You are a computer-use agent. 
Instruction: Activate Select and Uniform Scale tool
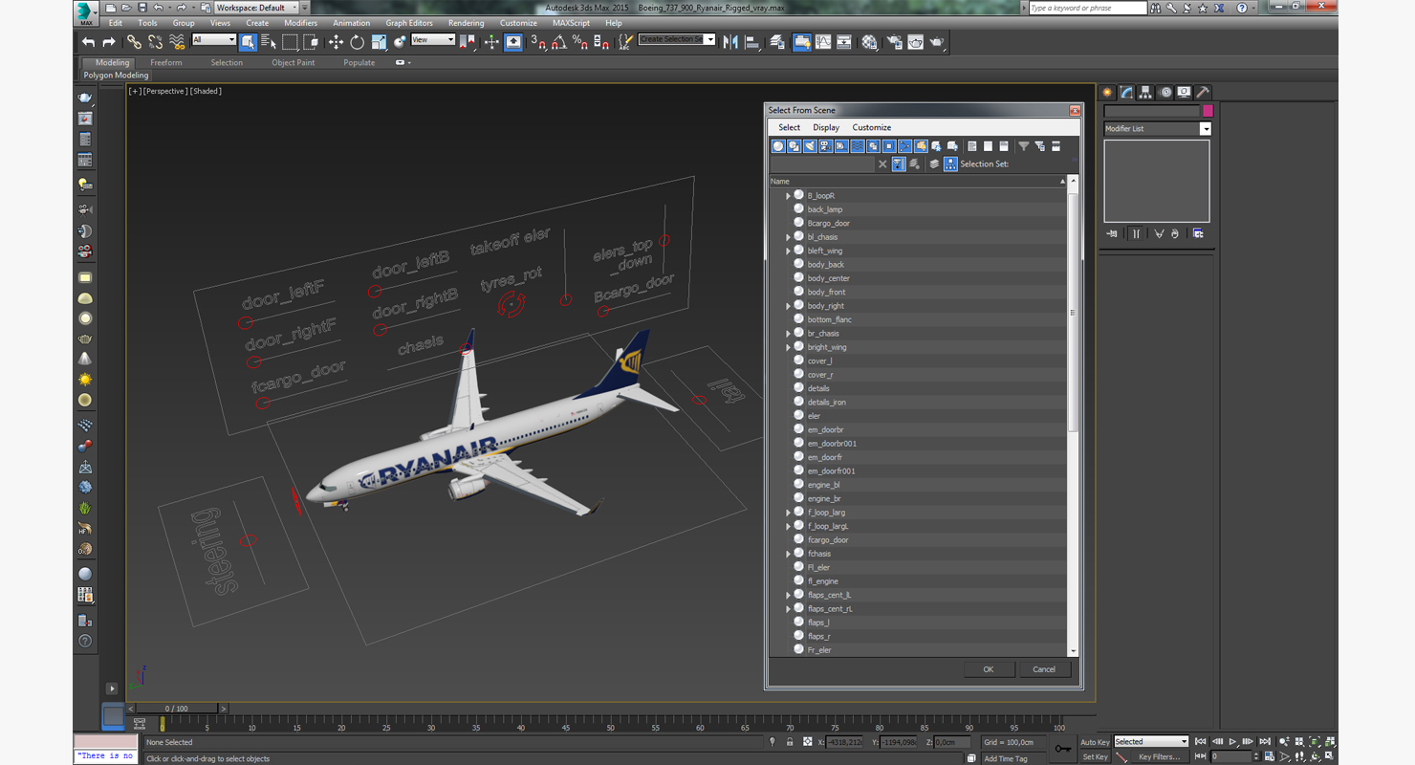(x=379, y=42)
